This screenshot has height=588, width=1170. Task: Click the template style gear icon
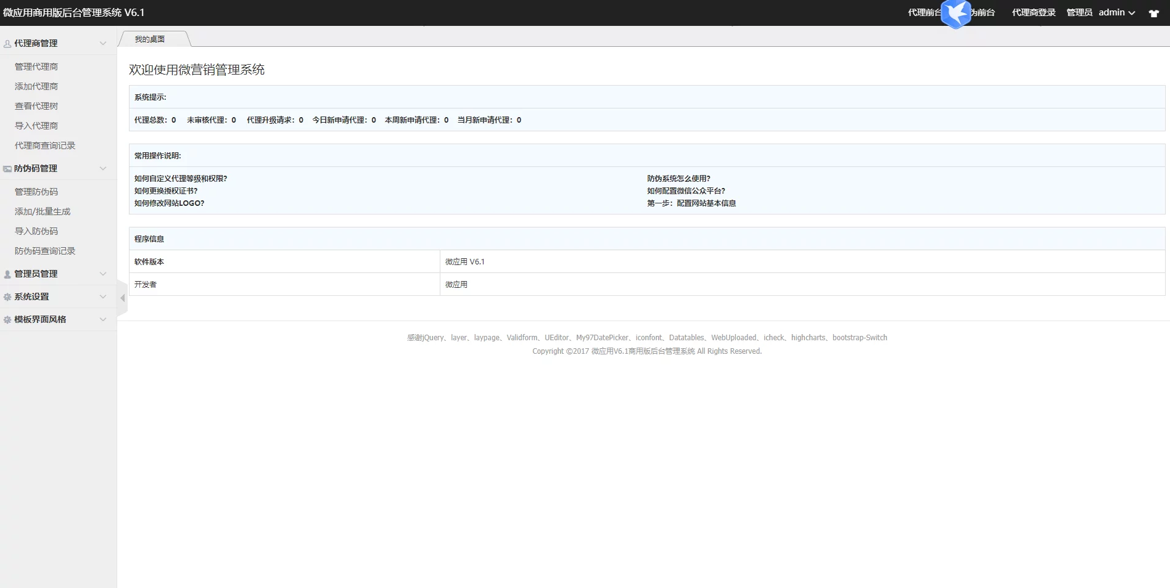point(7,320)
